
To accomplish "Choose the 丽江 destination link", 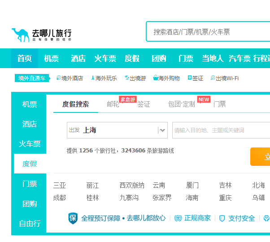I will [93, 186].
